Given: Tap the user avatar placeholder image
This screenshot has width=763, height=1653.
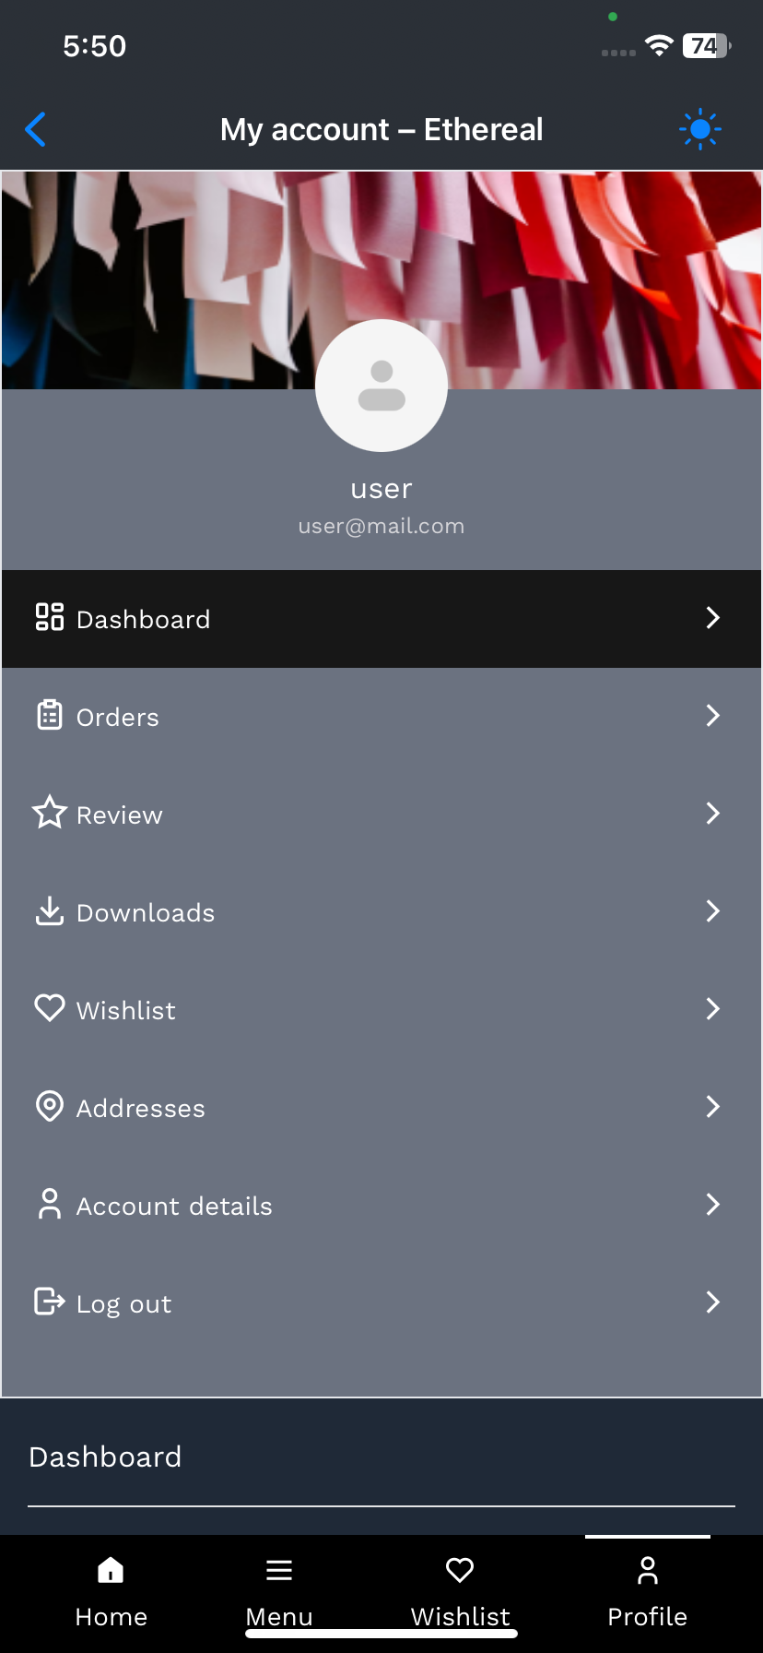Looking at the screenshot, I should pyautogui.click(x=381, y=386).
